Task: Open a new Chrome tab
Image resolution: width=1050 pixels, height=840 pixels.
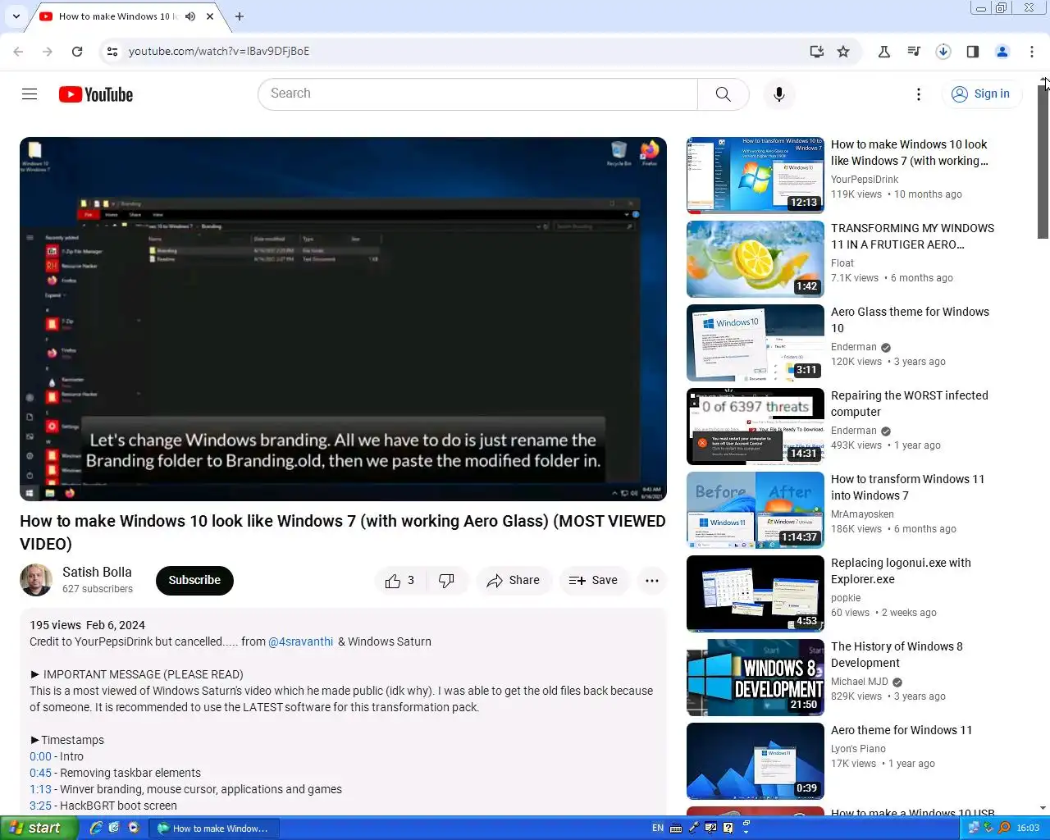Action: click(x=240, y=16)
